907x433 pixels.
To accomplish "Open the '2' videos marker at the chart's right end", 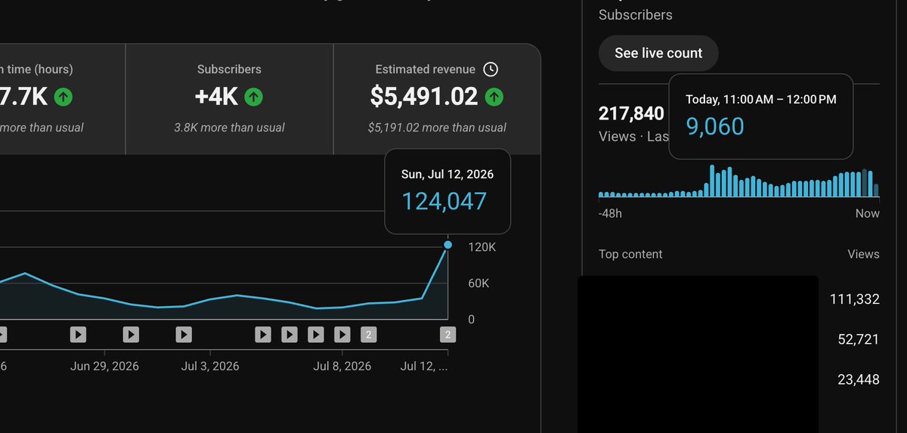I will pos(447,334).
